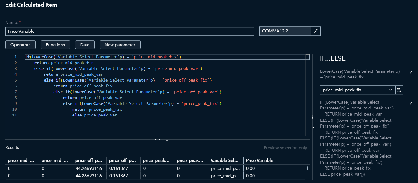
Task: Click the arrow icon beside the LowerCase condition
Action: (x=411, y=72)
